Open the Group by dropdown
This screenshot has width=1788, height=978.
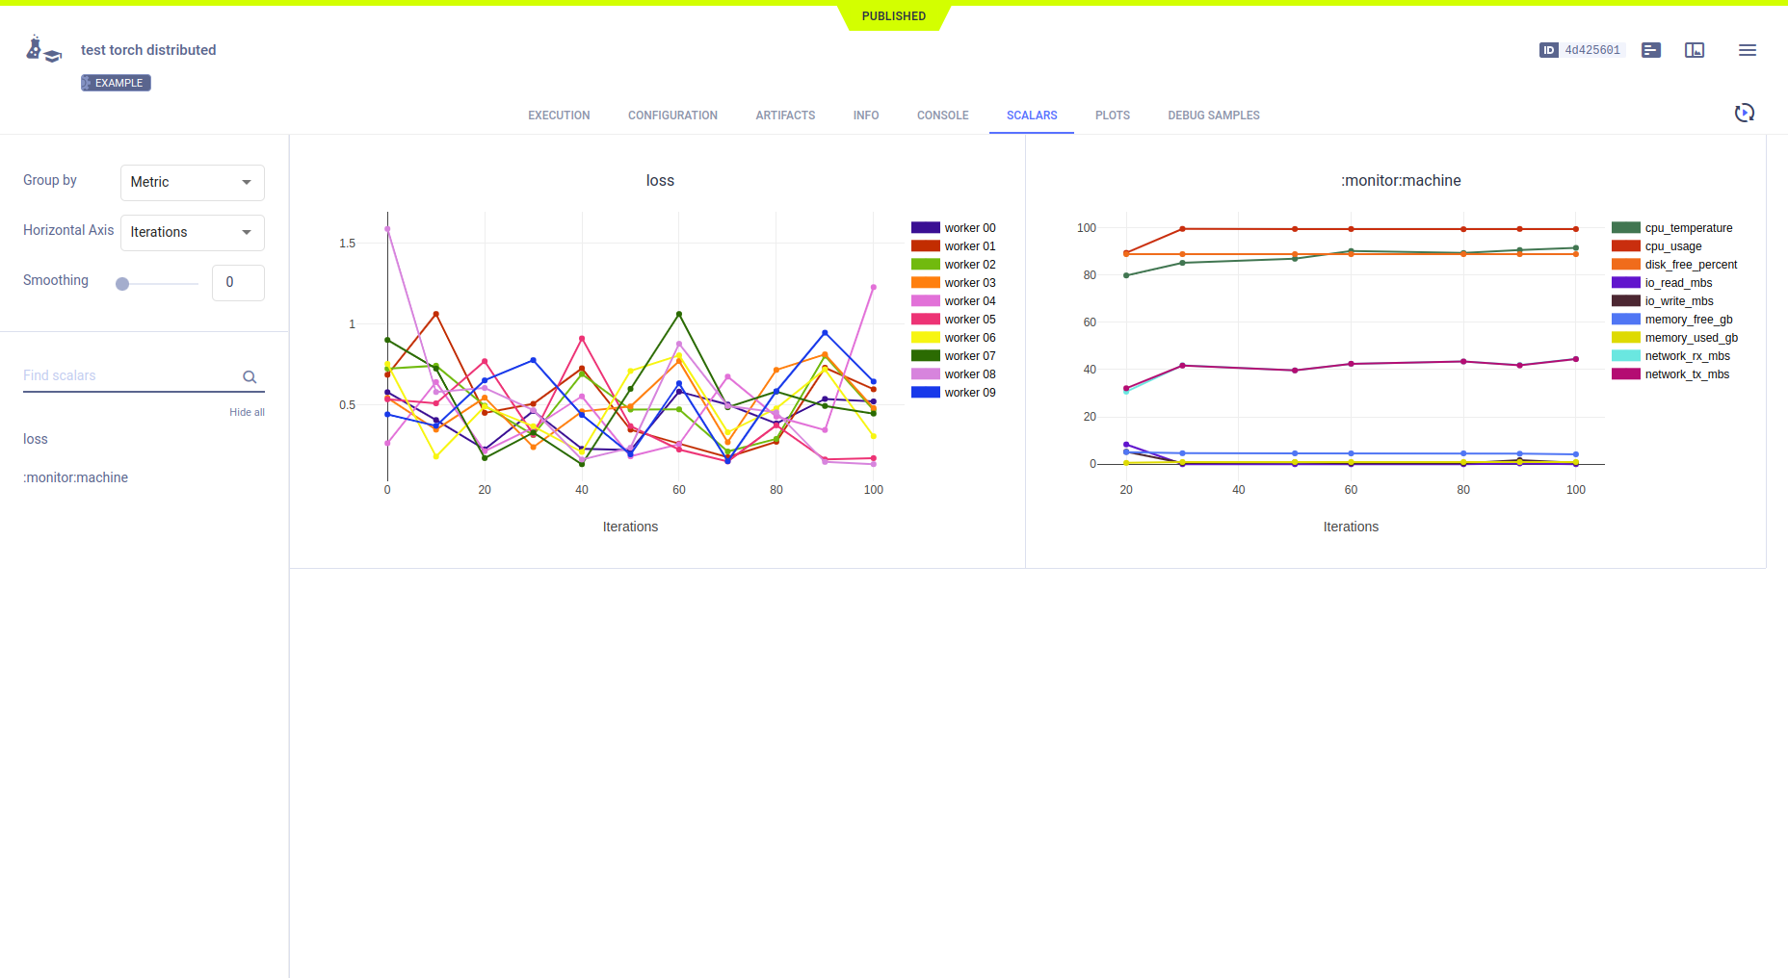(x=192, y=182)
